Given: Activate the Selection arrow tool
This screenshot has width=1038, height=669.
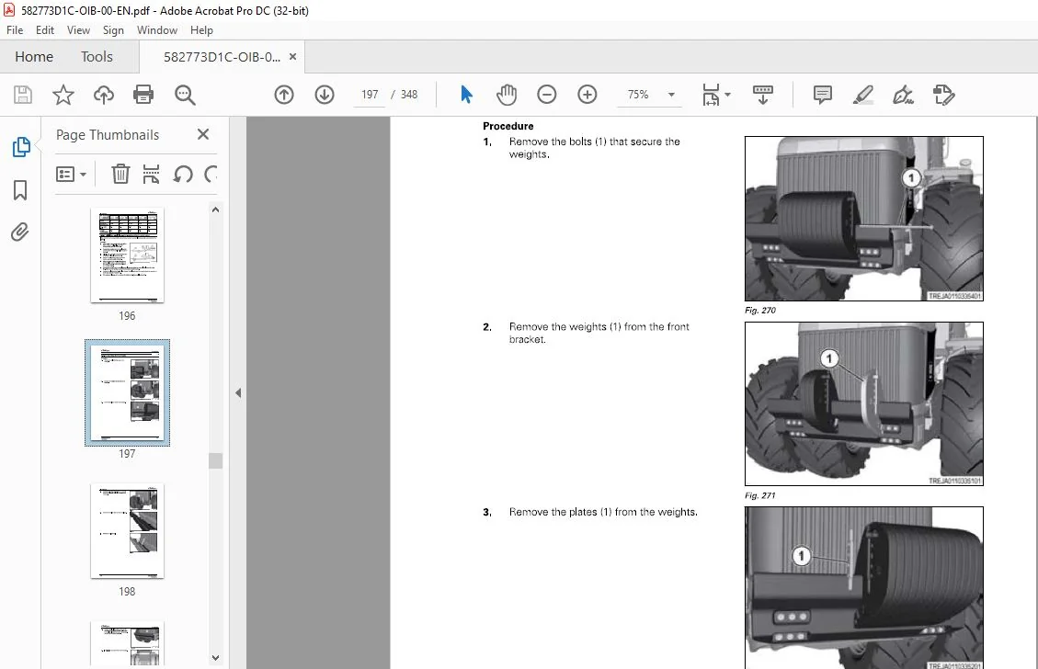Looking at the screenshot, I should (467, 95).
